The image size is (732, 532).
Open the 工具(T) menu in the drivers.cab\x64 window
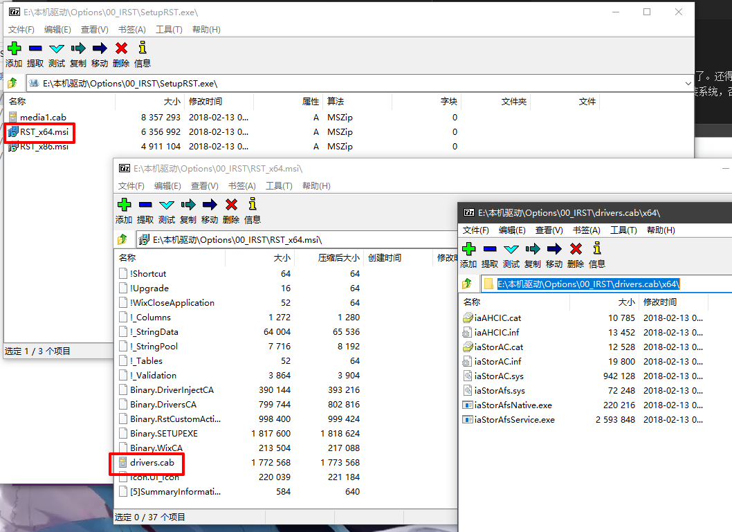pos(623,230)
